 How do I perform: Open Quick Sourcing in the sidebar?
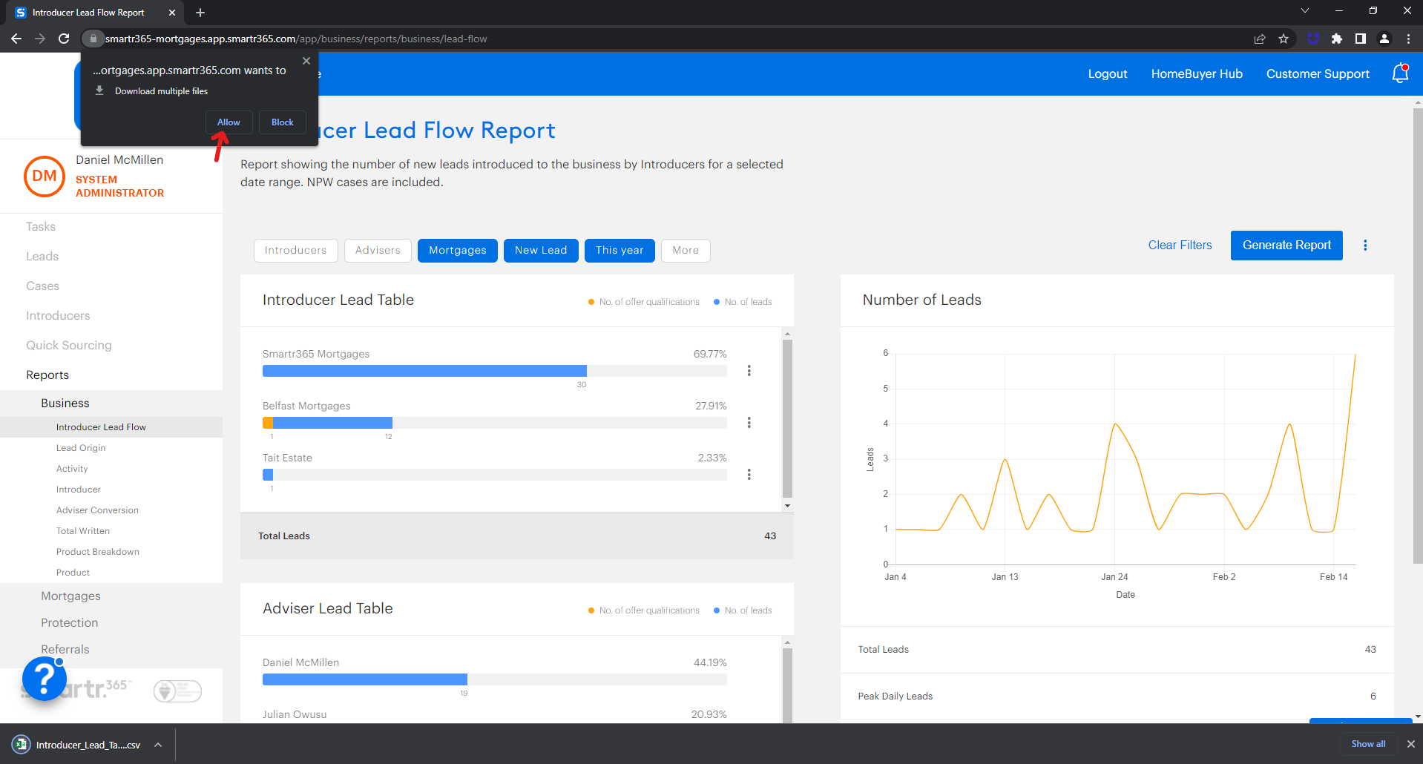pos(69,346)
